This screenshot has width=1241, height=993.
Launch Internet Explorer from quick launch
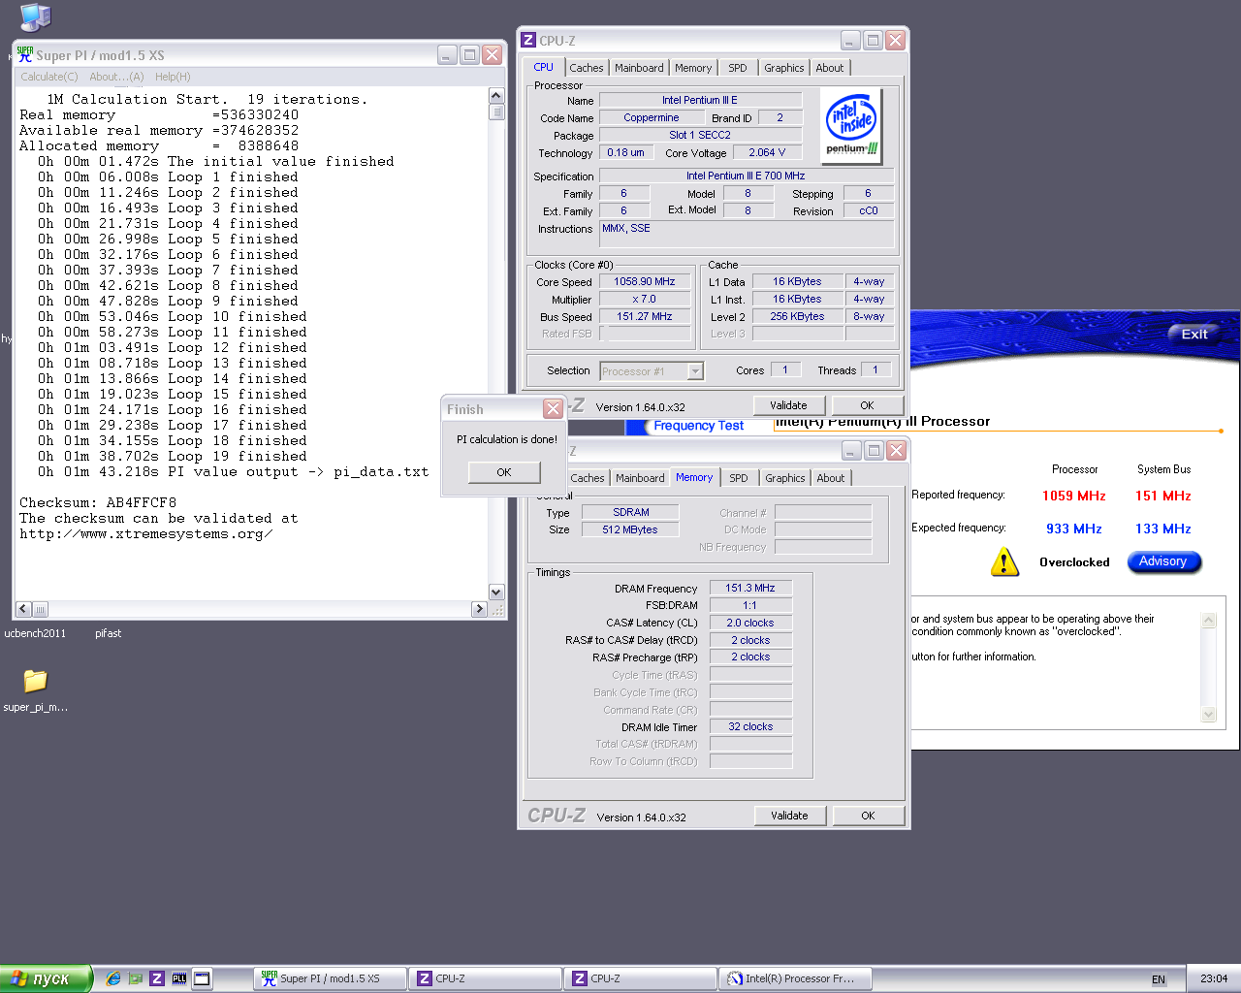[x=113, y=978]
